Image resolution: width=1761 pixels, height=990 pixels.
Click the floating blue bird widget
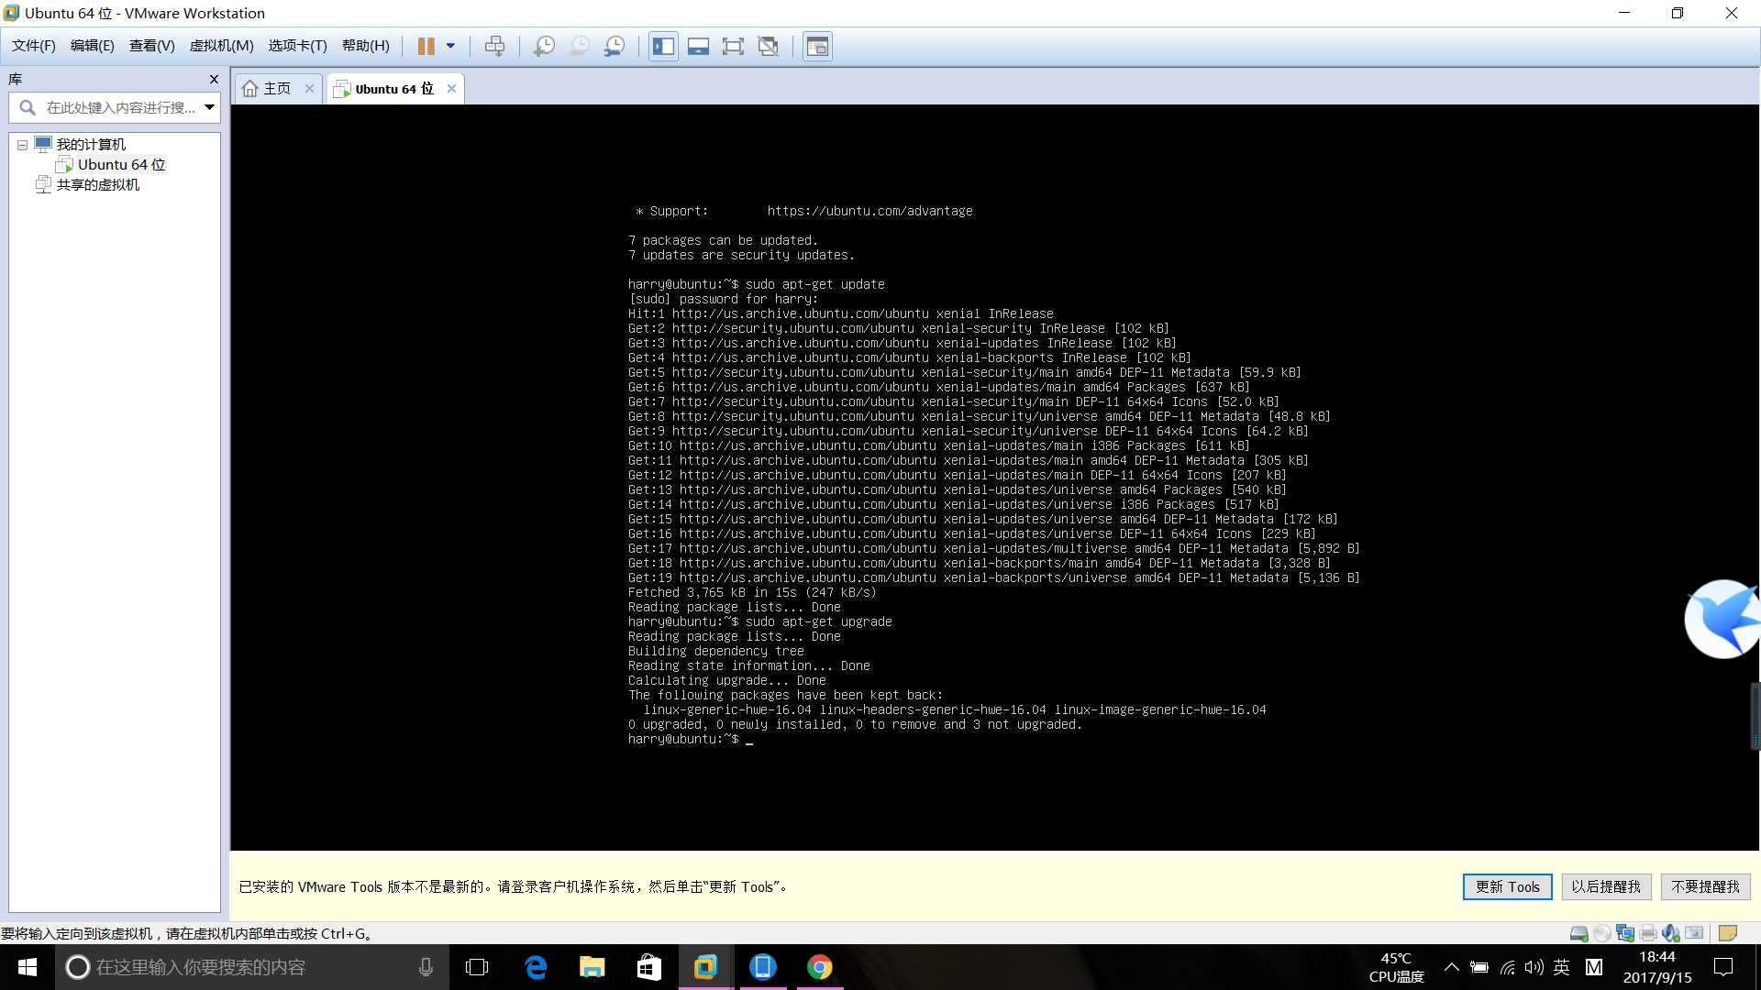1722,619
